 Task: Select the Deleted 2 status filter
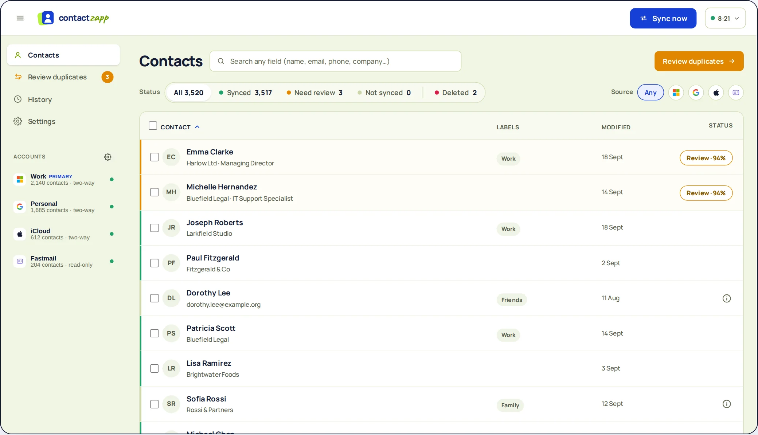(456, 93)
